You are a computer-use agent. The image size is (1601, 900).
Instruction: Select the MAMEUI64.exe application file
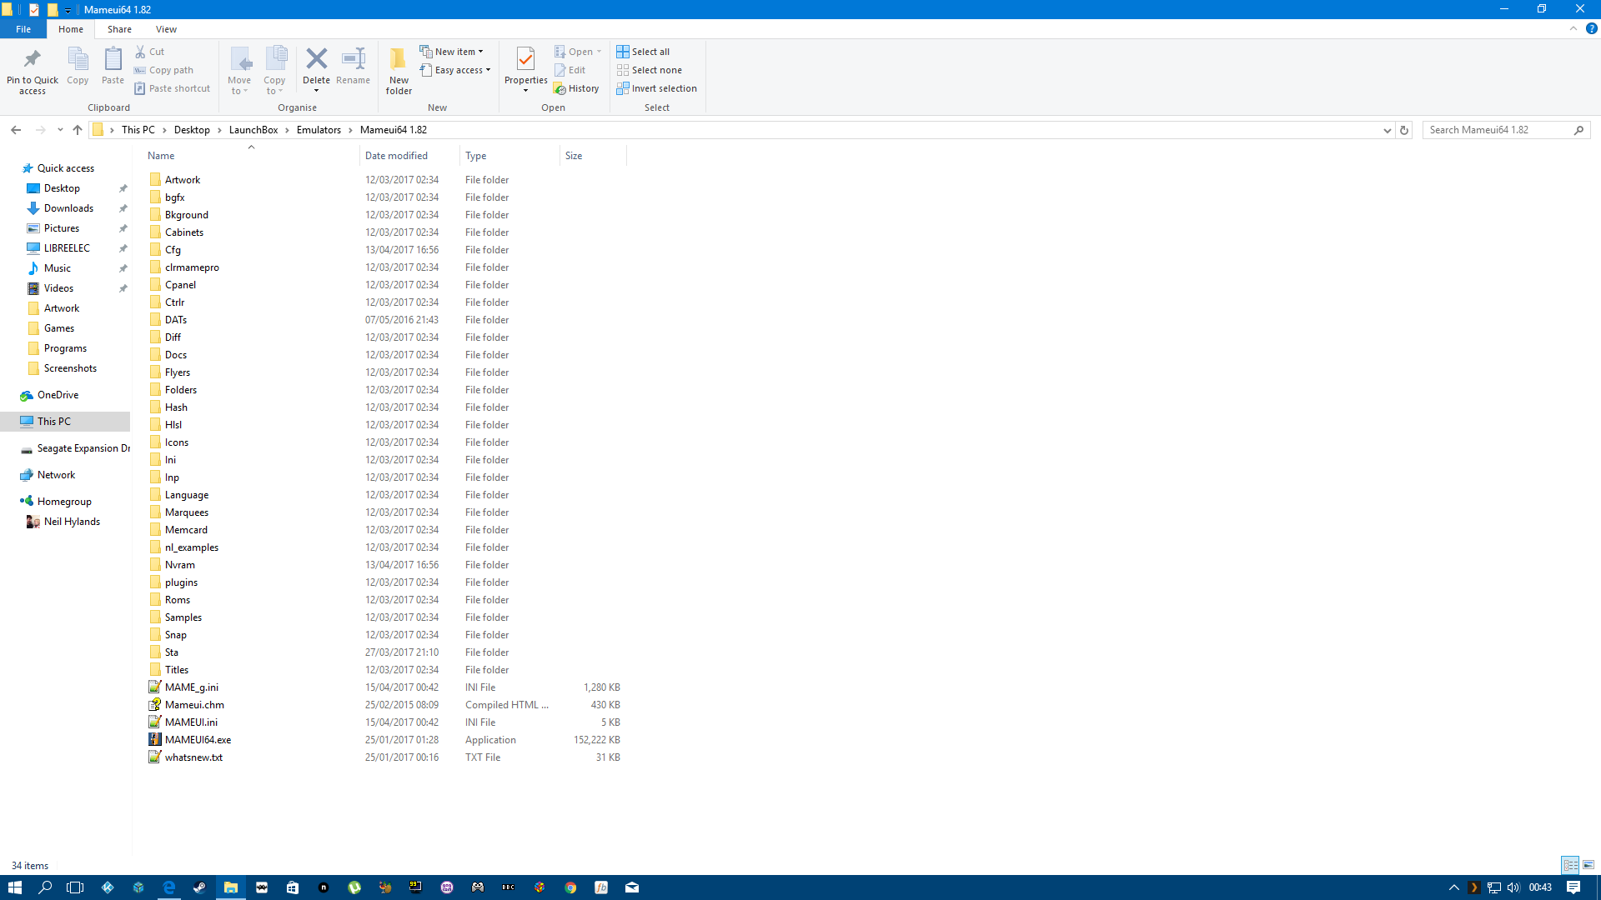198,740
